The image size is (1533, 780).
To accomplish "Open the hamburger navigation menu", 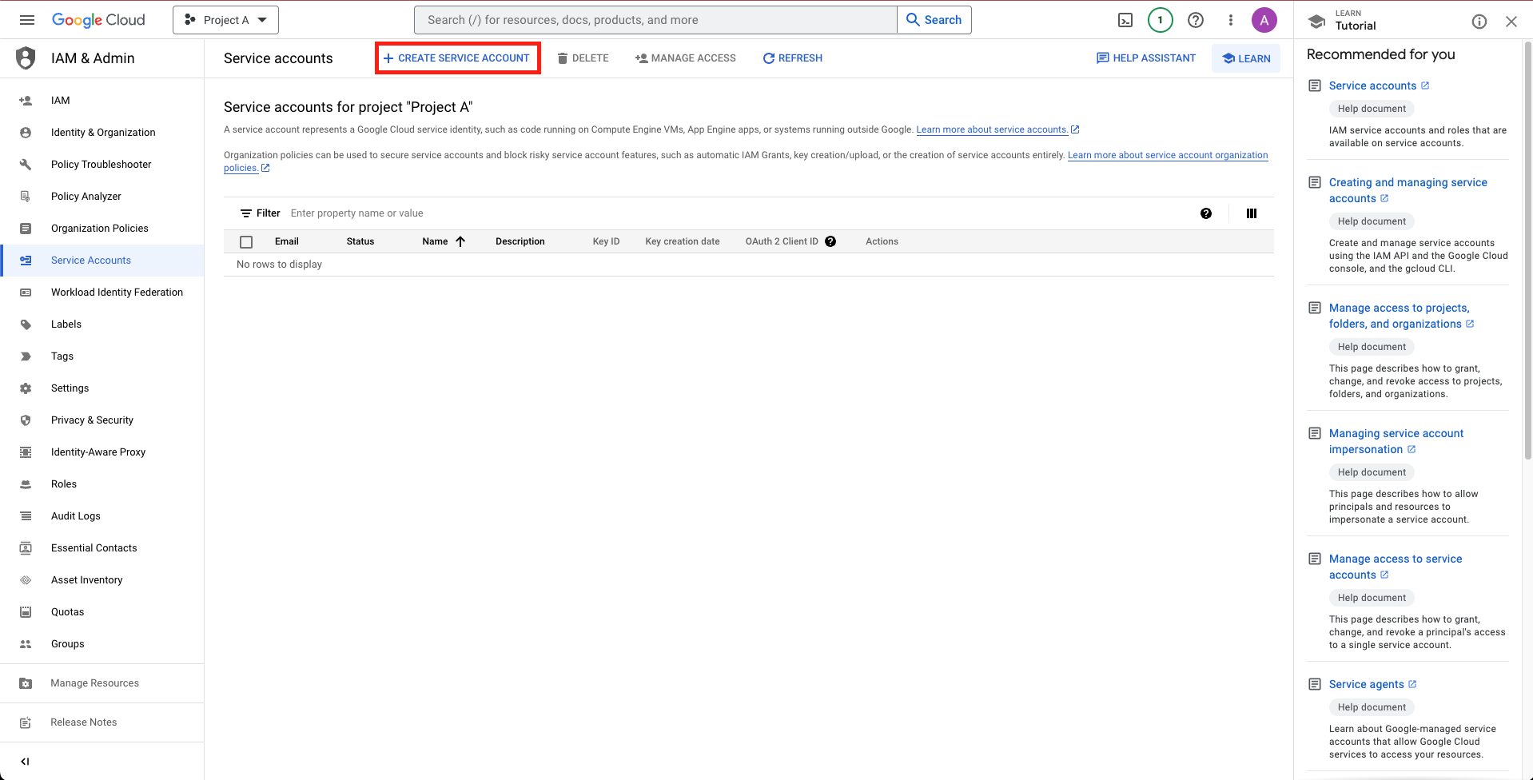I will [x=27, y=20].
